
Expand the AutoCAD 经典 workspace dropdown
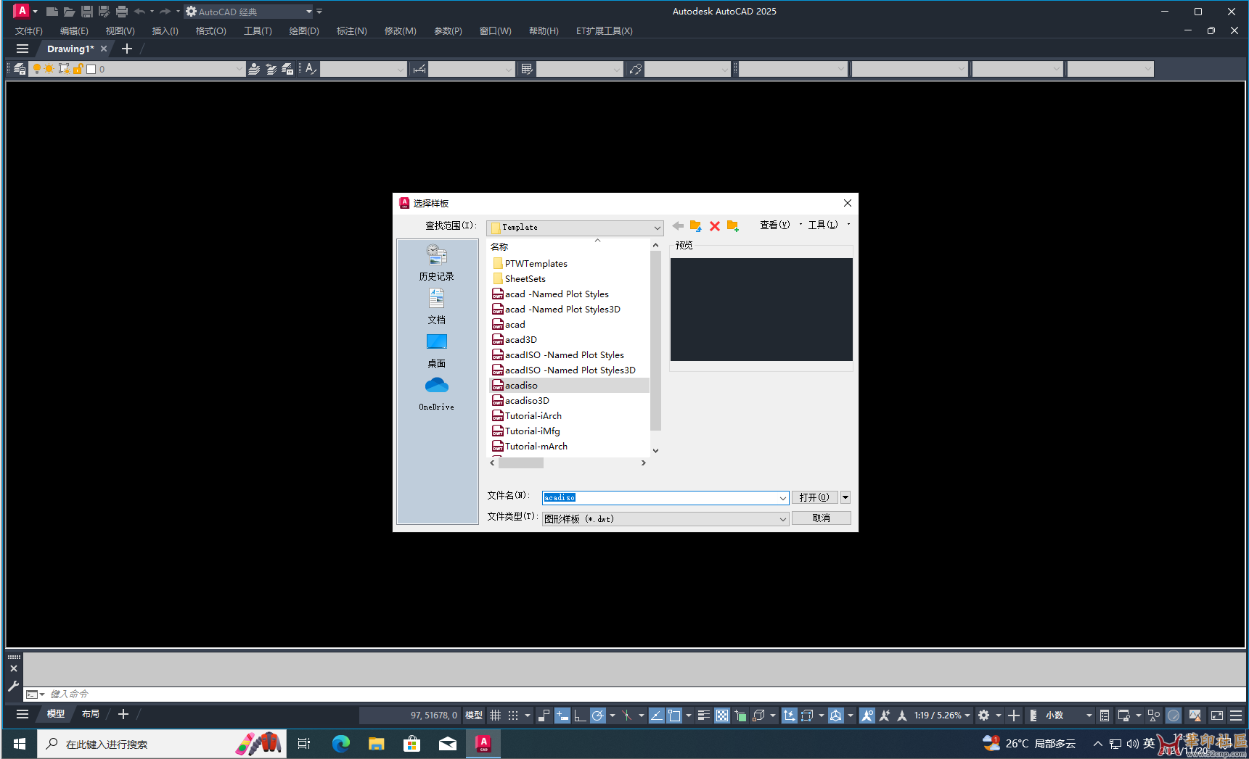point(309,12)
